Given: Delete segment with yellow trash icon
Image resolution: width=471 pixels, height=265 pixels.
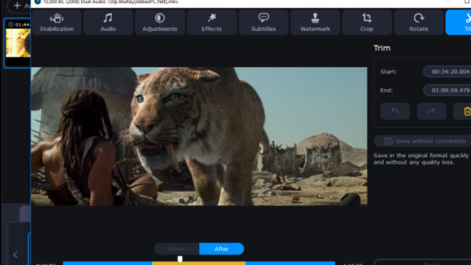Looking at the screenshot, I should [465, 111].
